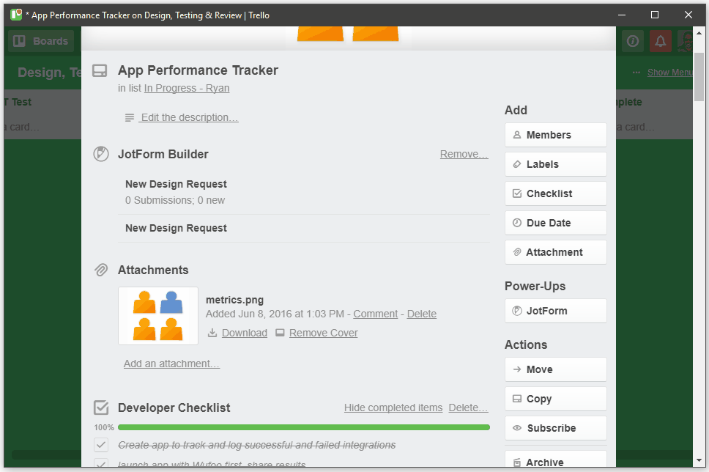Open the Members selector
This screenshot has width=709, height=472.
555,135
